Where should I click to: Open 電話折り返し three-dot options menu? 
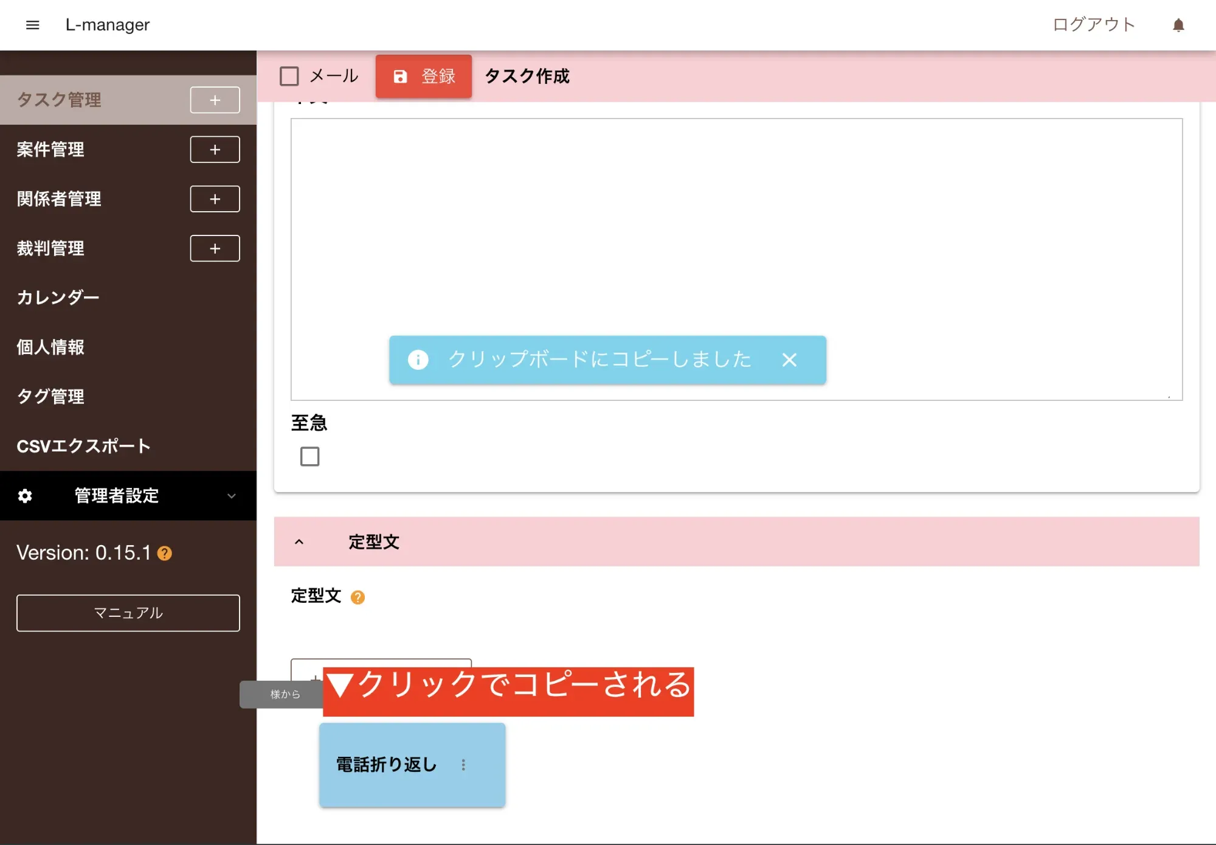[463, 765]
